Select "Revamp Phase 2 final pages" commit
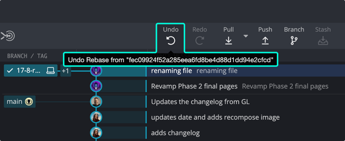The image size is (345, 141). pos(194,86)
